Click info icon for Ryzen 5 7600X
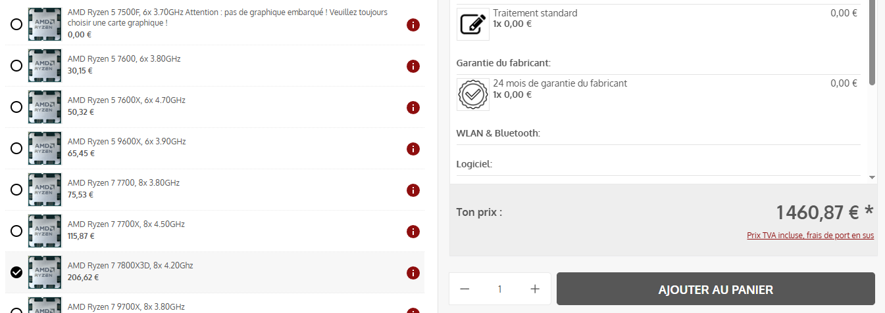Screen dimensions: 885x313 pos(413,108)
